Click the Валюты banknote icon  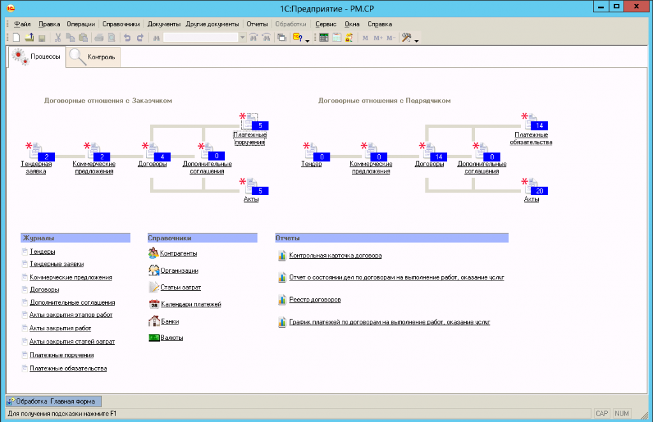[154, 338]
